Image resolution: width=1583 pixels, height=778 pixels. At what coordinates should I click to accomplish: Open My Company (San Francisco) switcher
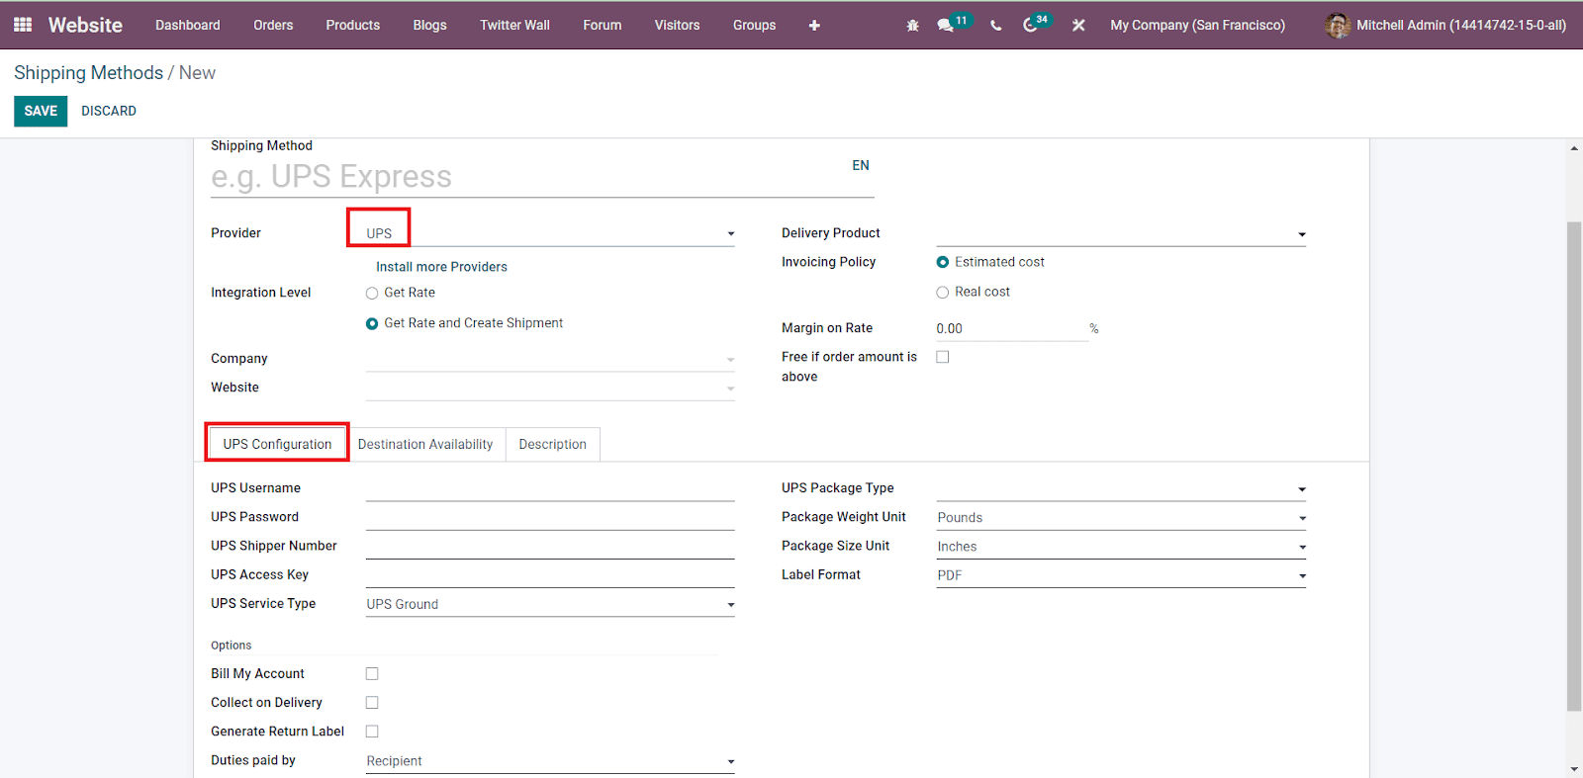tap(1197, 25)
